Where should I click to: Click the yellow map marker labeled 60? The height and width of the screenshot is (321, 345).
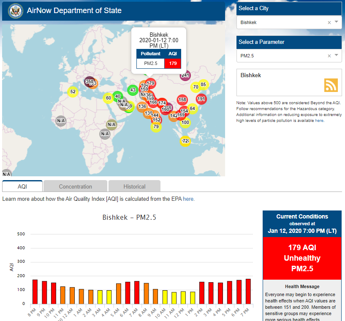coord(108,98)
